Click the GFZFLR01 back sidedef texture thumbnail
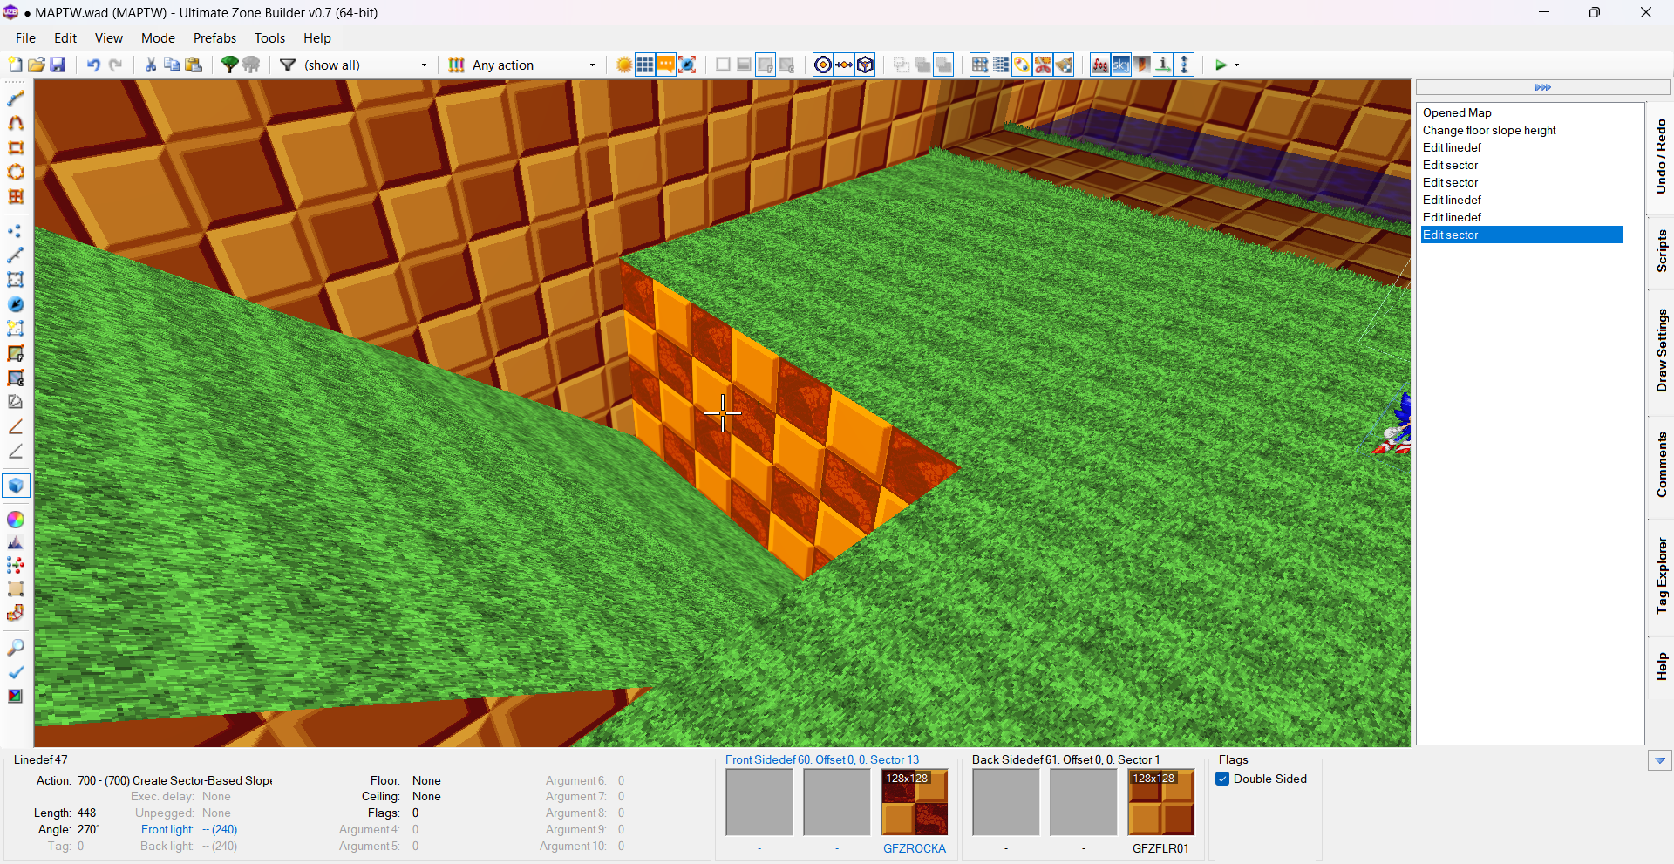 [1161, 802]
